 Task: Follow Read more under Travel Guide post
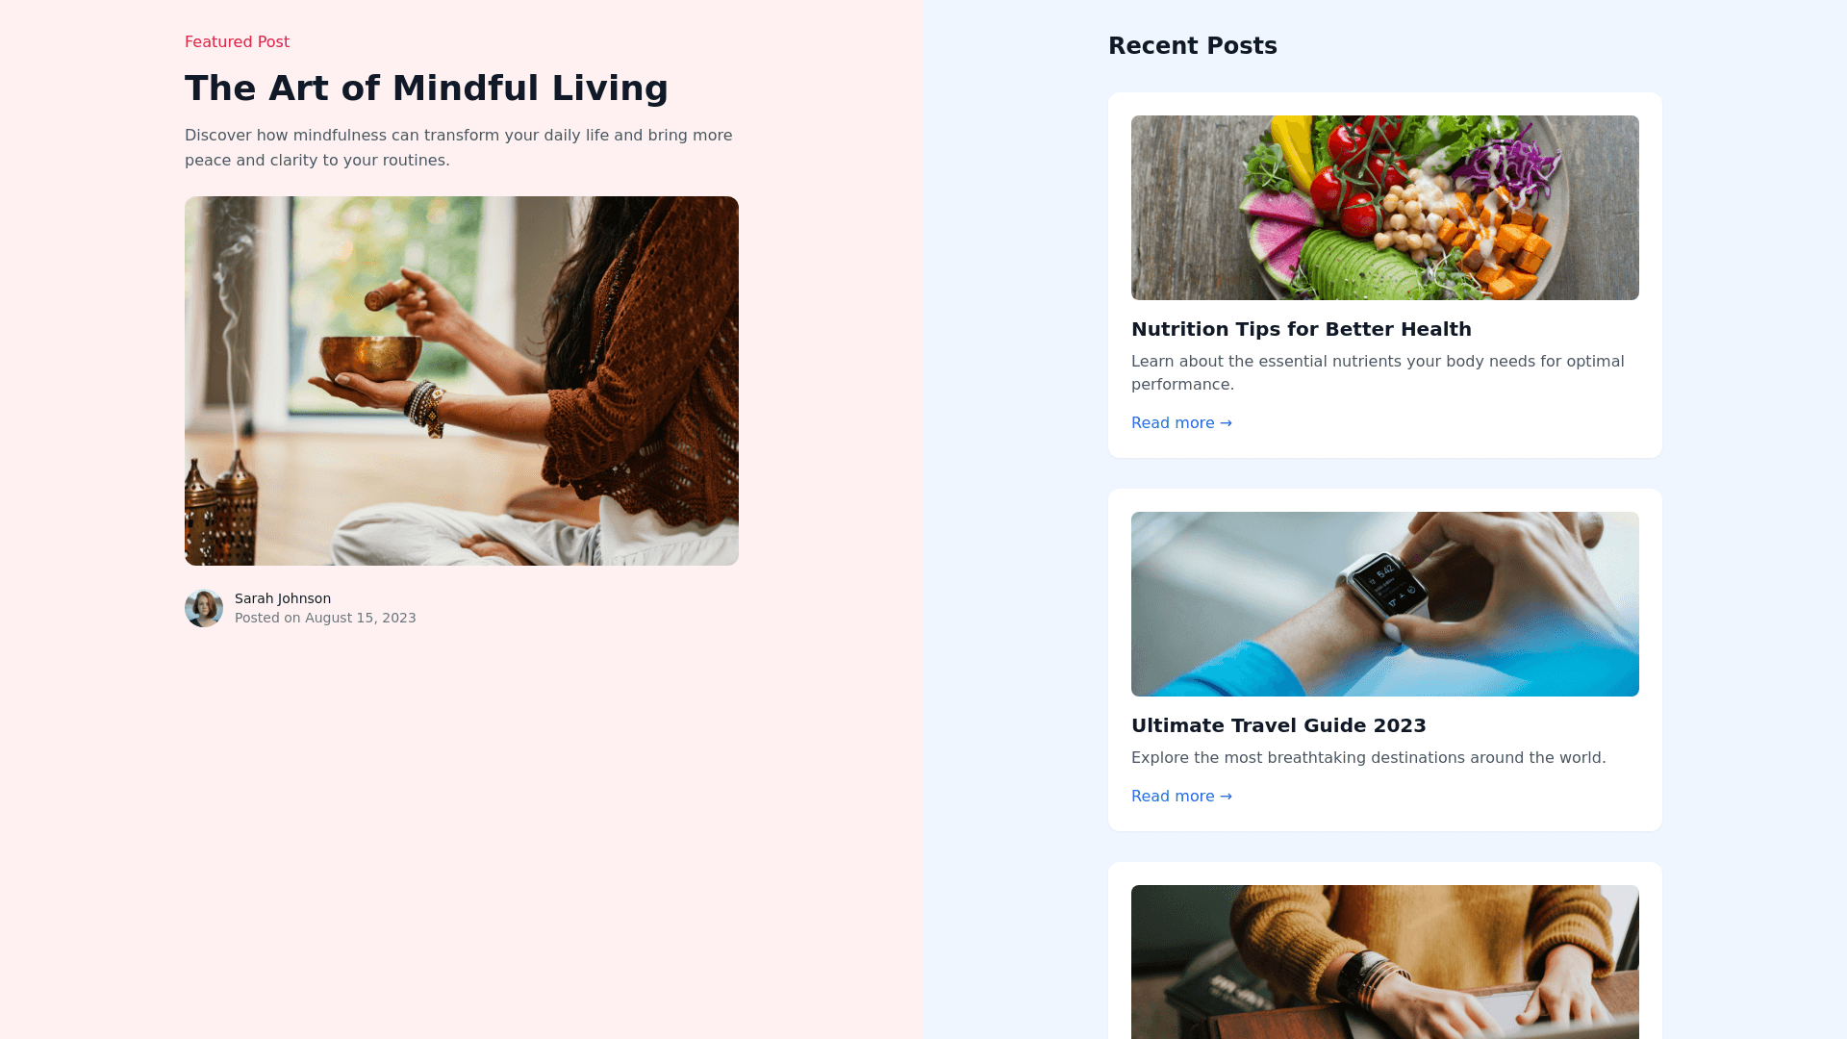pos(1181,797)
